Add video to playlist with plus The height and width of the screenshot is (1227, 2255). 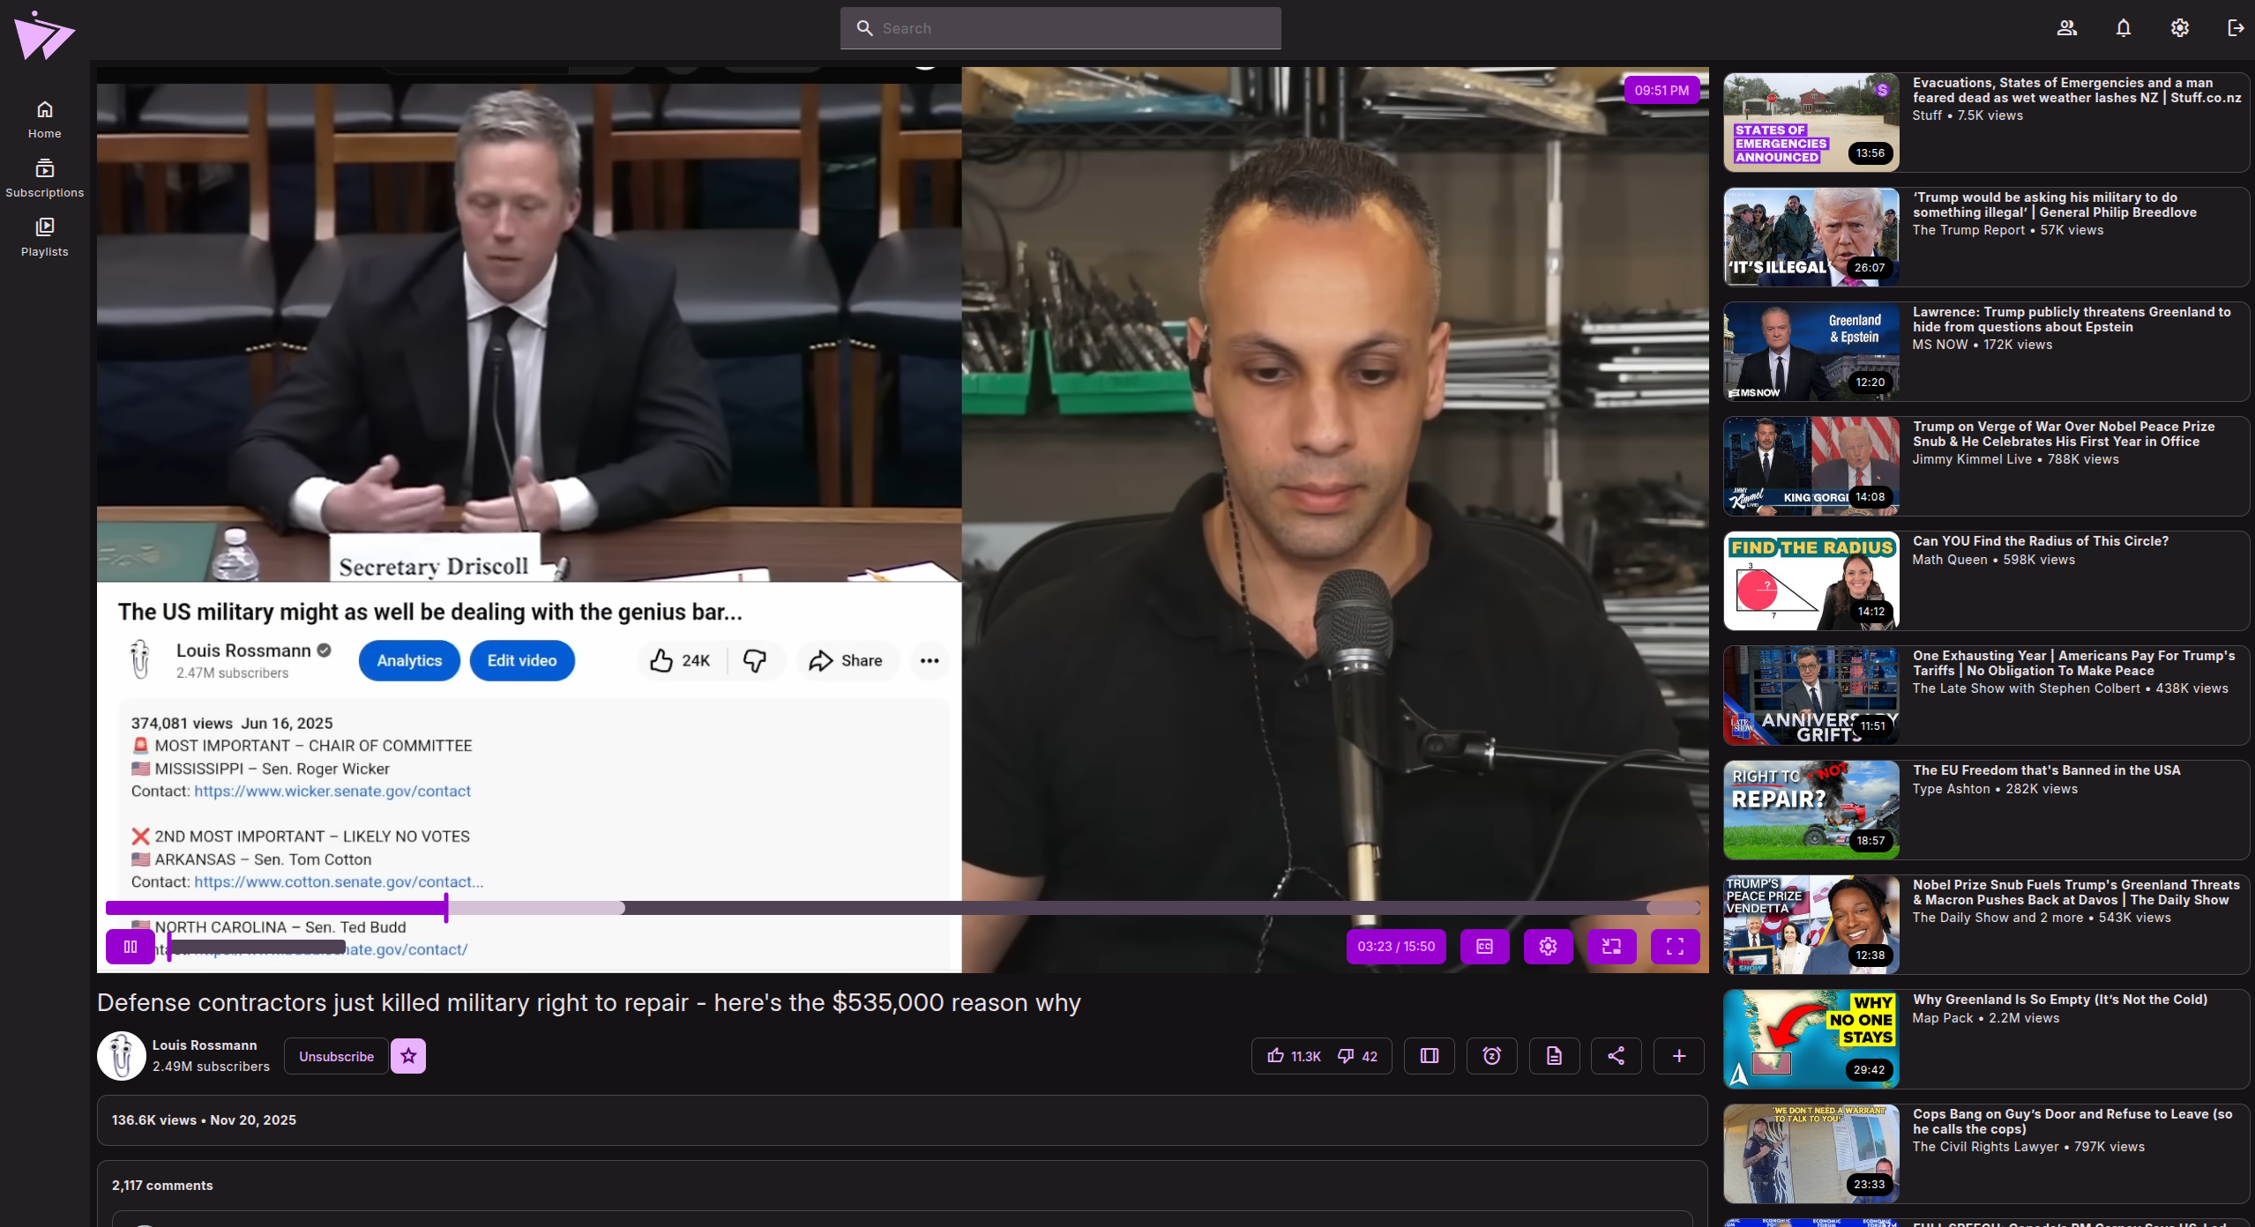(x=1678, y=1056)
